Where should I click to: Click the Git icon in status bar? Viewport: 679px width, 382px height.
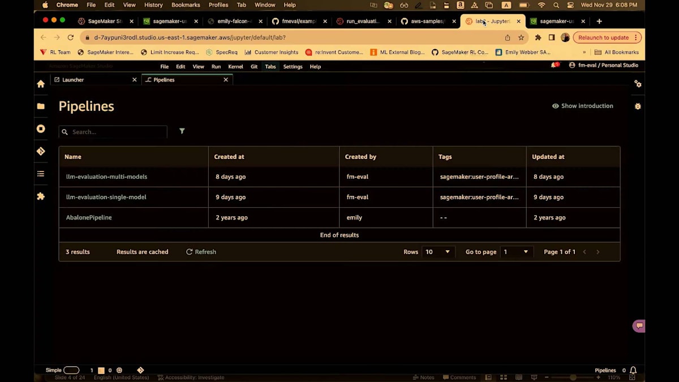tap(140, 370)
